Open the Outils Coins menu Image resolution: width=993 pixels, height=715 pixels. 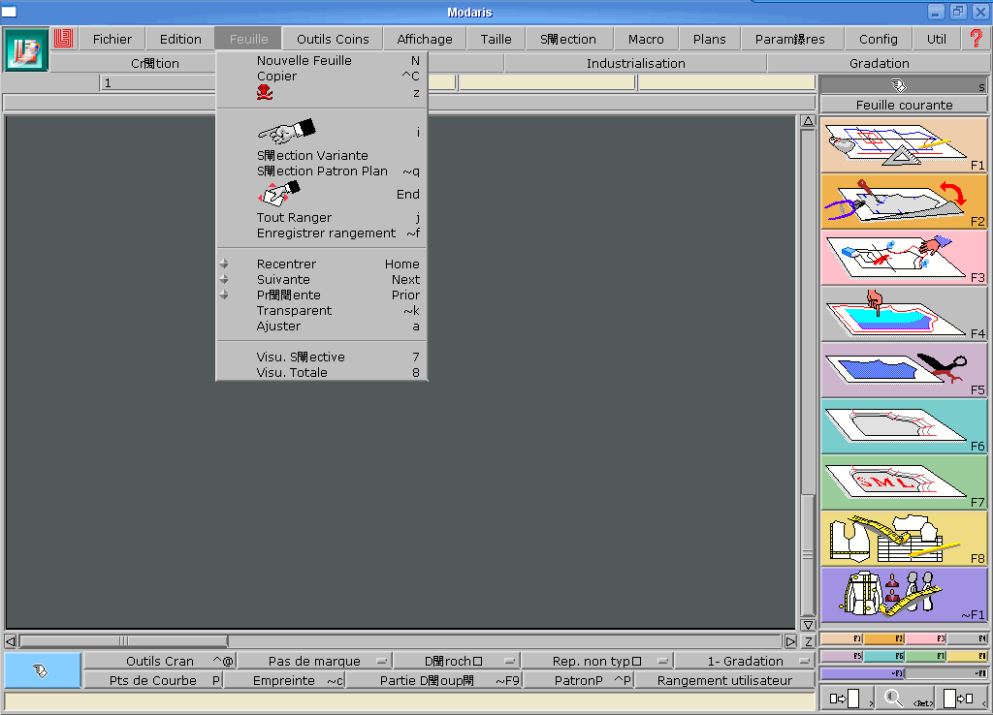point(333,39)
